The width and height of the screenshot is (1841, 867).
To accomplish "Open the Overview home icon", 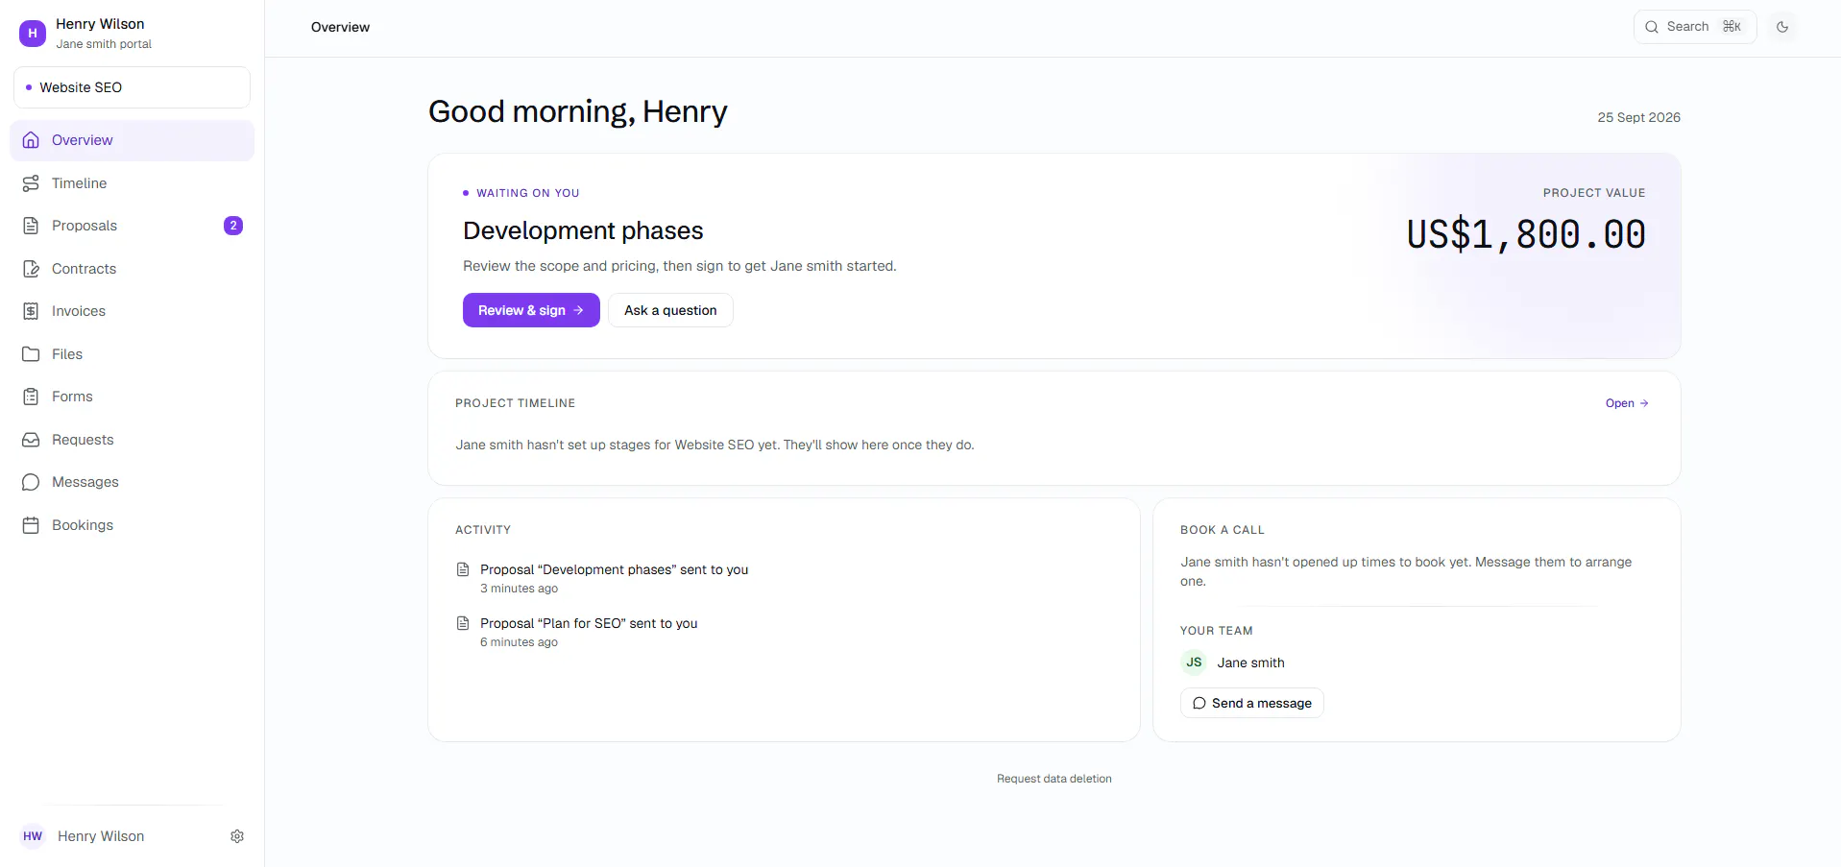I will (x=31, y=140).
